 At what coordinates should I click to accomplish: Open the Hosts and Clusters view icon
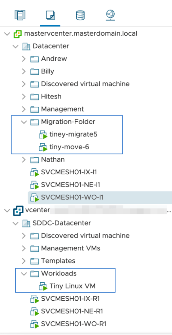click(20, 15)
